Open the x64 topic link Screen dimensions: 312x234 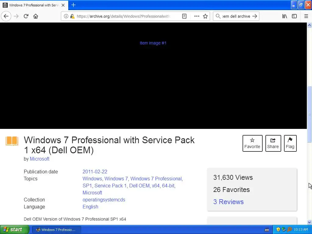[156, 186]
